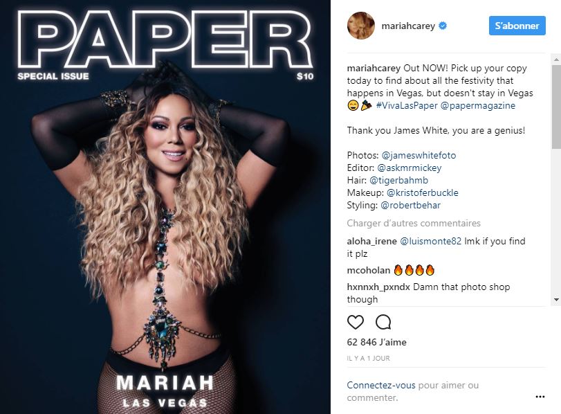561x414 pixels.
Task: Open the @tigerbahmb hair stylist profile
Action: (x=398, y=180)
